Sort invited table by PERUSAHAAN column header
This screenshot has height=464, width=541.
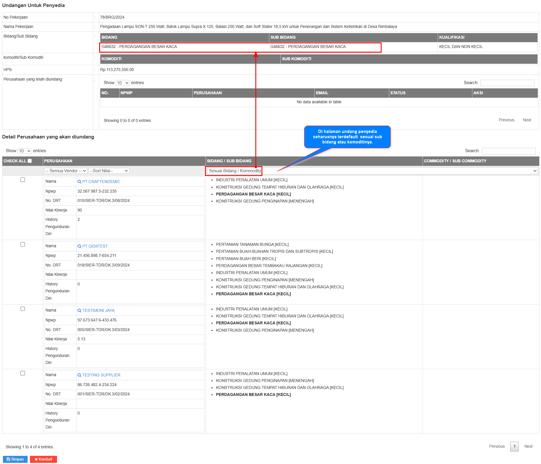(253, 93)
